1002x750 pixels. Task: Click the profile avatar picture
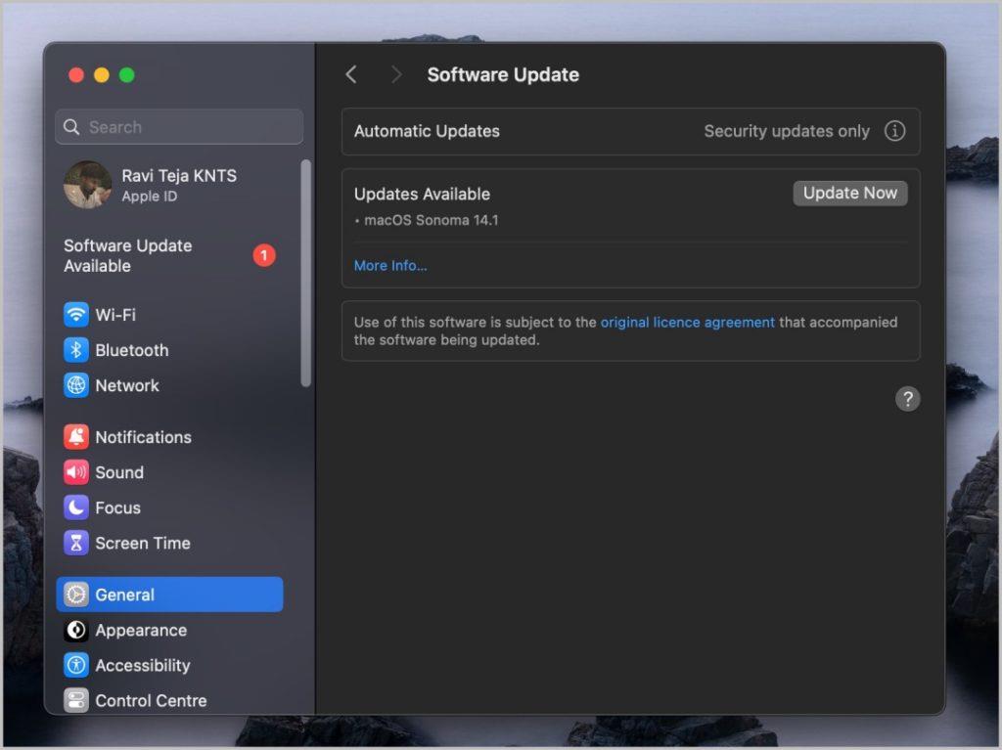(87, 185)
